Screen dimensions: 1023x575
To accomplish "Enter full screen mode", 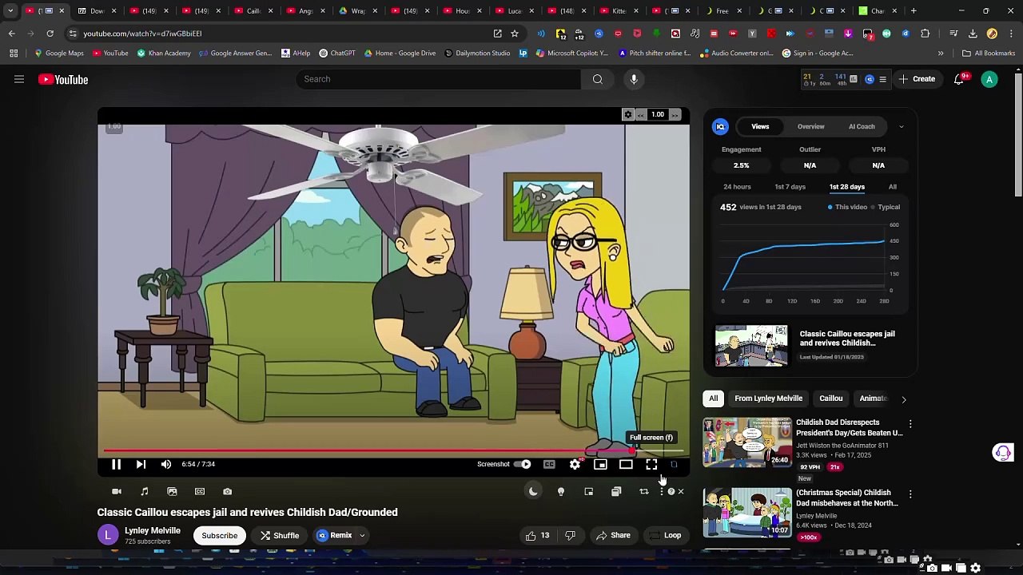I will [651, 464].
